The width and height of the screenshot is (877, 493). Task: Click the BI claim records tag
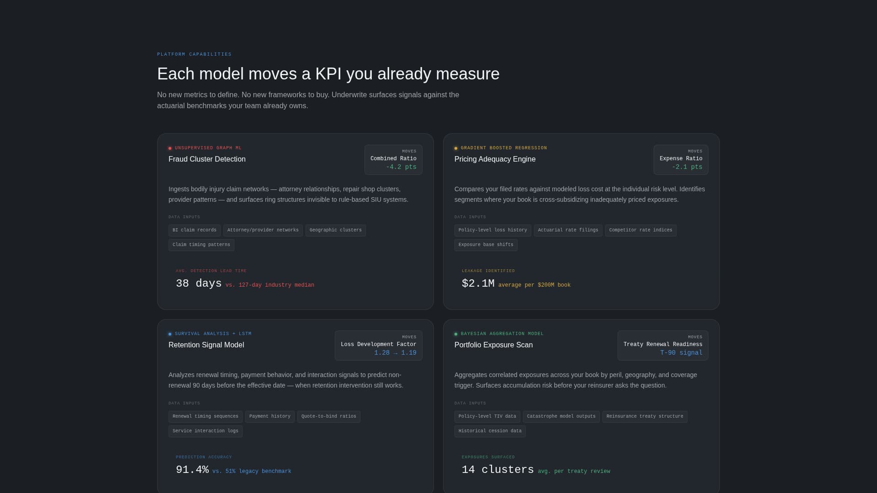[195, 231]
